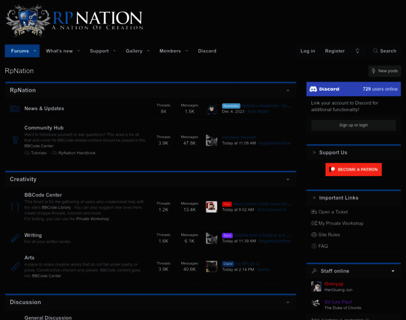Collapse the RpNation category section
Viewport: 406px width, 320px height.
click(288, 91)
